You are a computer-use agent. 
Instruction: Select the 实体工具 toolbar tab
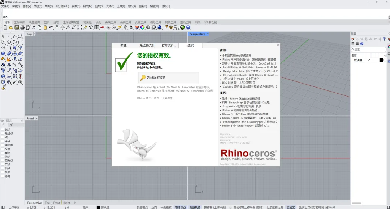140,22
